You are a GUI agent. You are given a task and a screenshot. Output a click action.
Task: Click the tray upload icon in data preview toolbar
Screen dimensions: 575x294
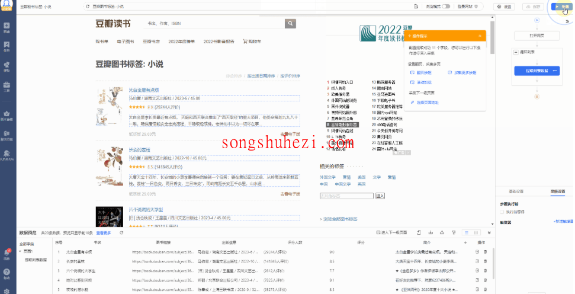[442, 233]
